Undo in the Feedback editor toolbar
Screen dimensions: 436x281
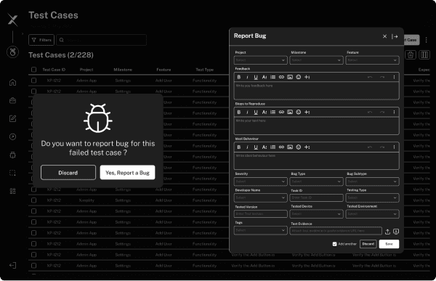click(370, 77)
